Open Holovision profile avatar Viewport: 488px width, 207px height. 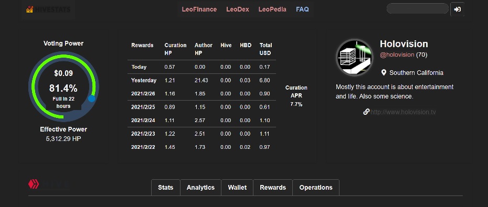355,58
